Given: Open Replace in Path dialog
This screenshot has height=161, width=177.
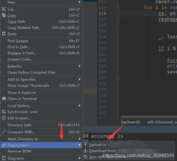Looking at the screenshot, I should point(42,53).
